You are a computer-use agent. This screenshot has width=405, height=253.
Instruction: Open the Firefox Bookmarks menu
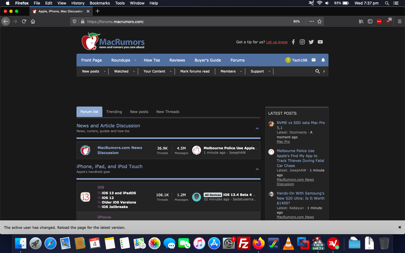point(100,3)
